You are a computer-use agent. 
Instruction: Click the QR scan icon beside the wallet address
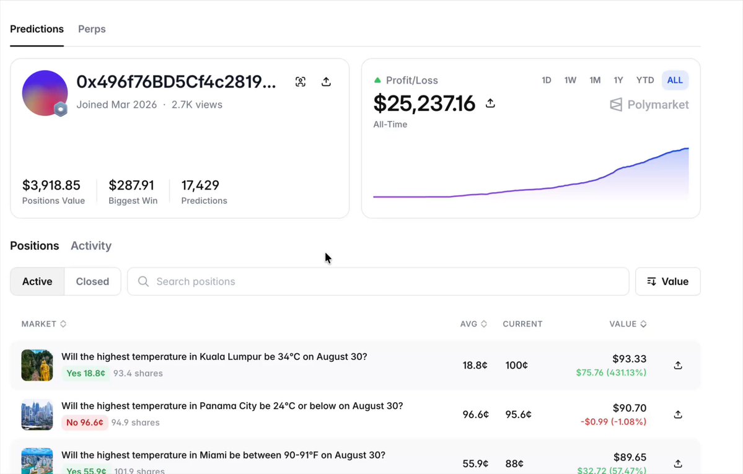[x=301, y=82]
